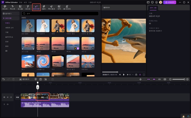The width and height of the screenshot is (191, 118).
Task: Enter fullscreen preview
Action: (144, 75)
